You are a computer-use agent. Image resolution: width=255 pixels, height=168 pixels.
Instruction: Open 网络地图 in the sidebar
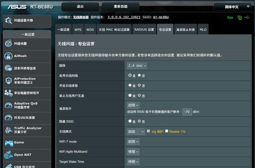pyautogui.click(x=27, y=44)
